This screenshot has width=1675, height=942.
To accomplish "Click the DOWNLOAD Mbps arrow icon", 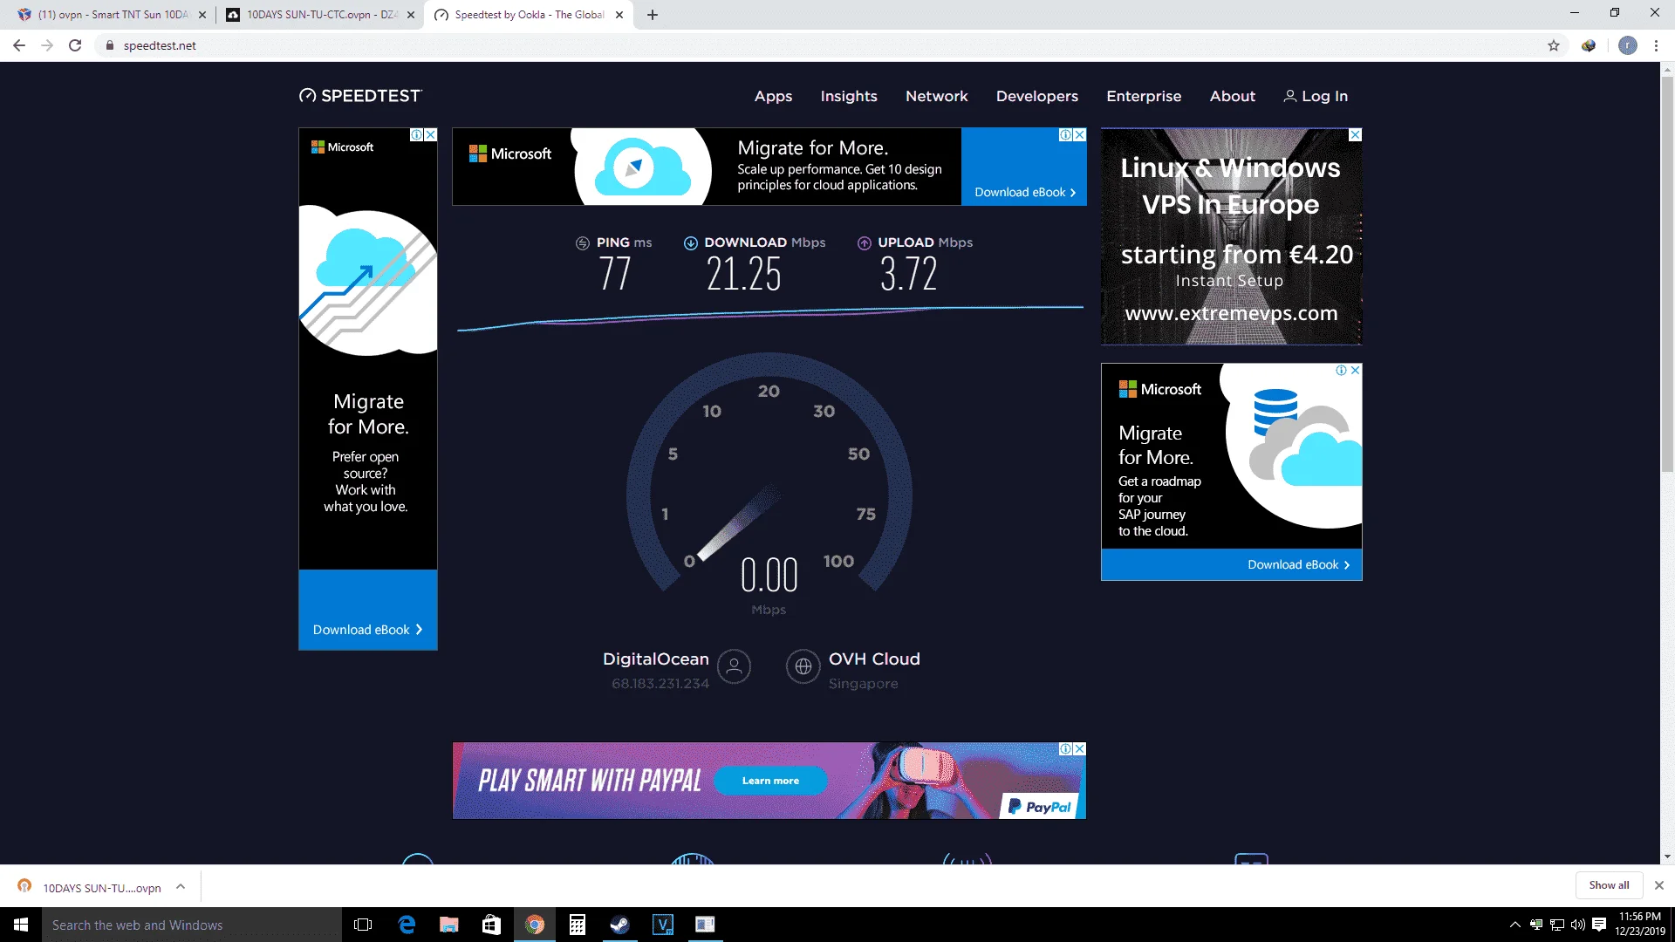I will [x=691, y=243].
